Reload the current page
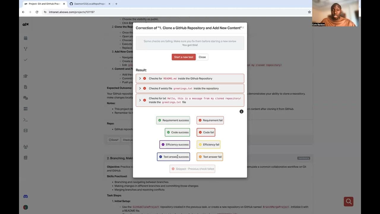The width and height of the screenshot is (380, 214). (x=37, y=12)
